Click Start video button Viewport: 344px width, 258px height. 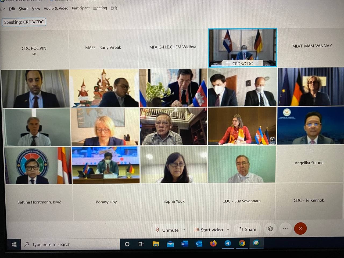(x=208, y=230)
